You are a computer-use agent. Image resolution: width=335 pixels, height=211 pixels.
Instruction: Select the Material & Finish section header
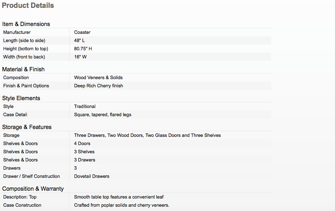point(23,69)
